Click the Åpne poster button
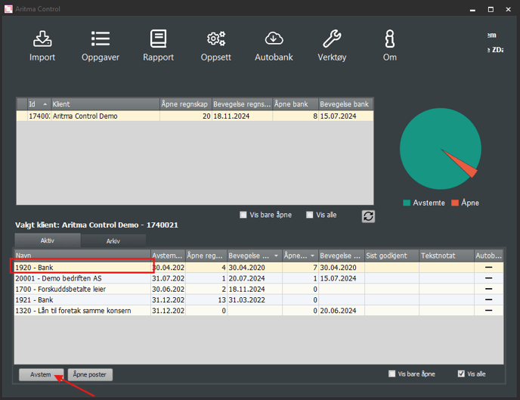Viewport: 520px width, 400px height. click(91, 374)
